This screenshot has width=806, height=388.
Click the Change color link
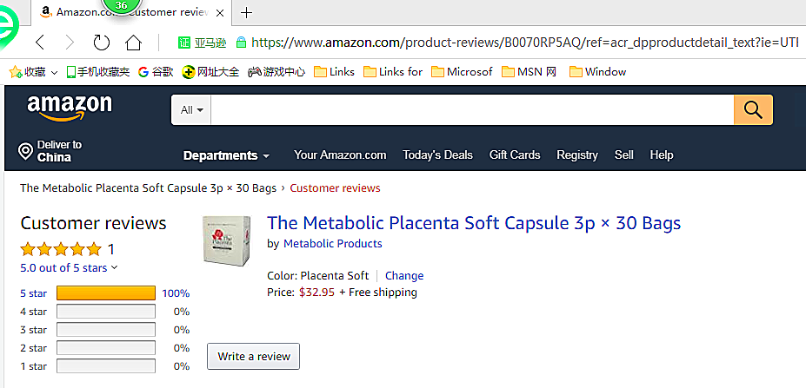404,276
